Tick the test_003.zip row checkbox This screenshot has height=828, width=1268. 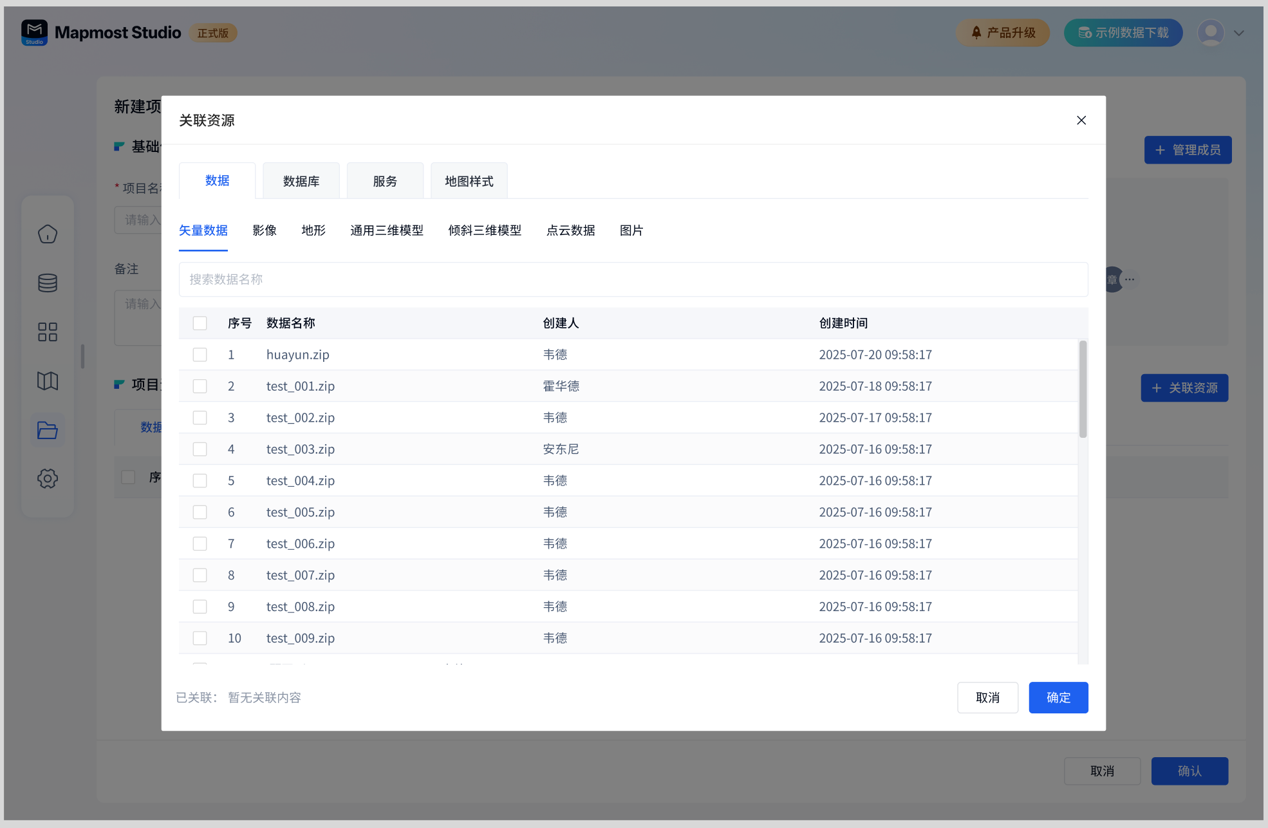[x=200, y=449]
